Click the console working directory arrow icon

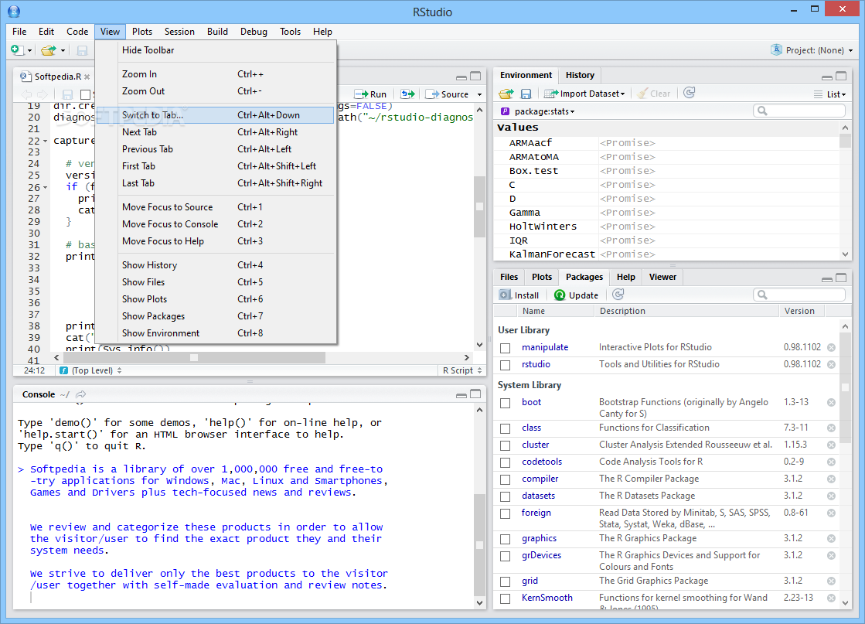point(81,394)
